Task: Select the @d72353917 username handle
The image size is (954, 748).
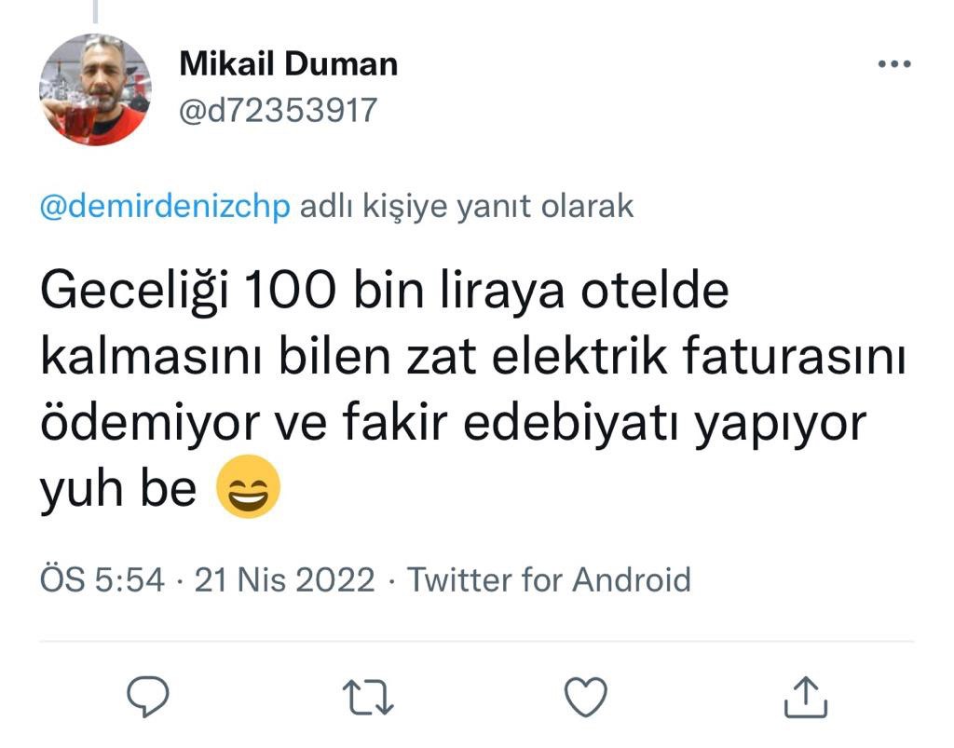Action: [x=278, y=111]
